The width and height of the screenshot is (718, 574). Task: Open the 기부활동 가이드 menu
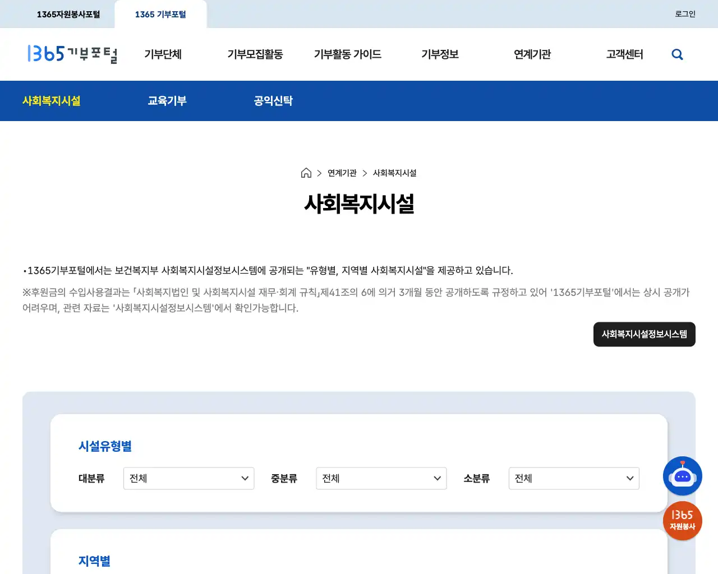click(x=348, y=54)
